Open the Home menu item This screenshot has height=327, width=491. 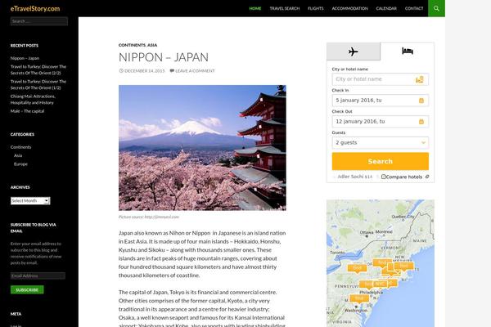click(255, 8)
